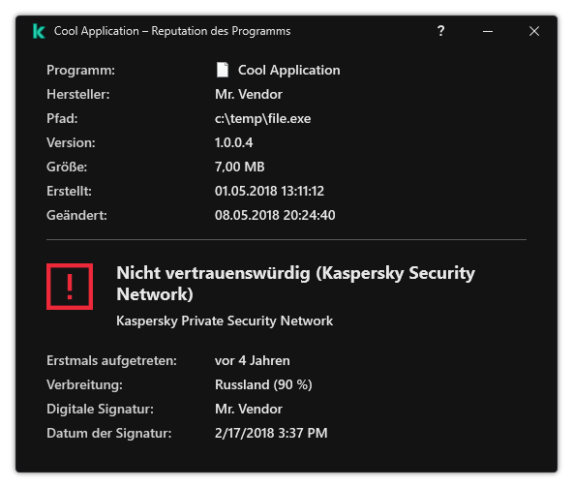
Task: Click the Digitale Signatur value Mr. Vendor
Action: [x=249, y=409]
